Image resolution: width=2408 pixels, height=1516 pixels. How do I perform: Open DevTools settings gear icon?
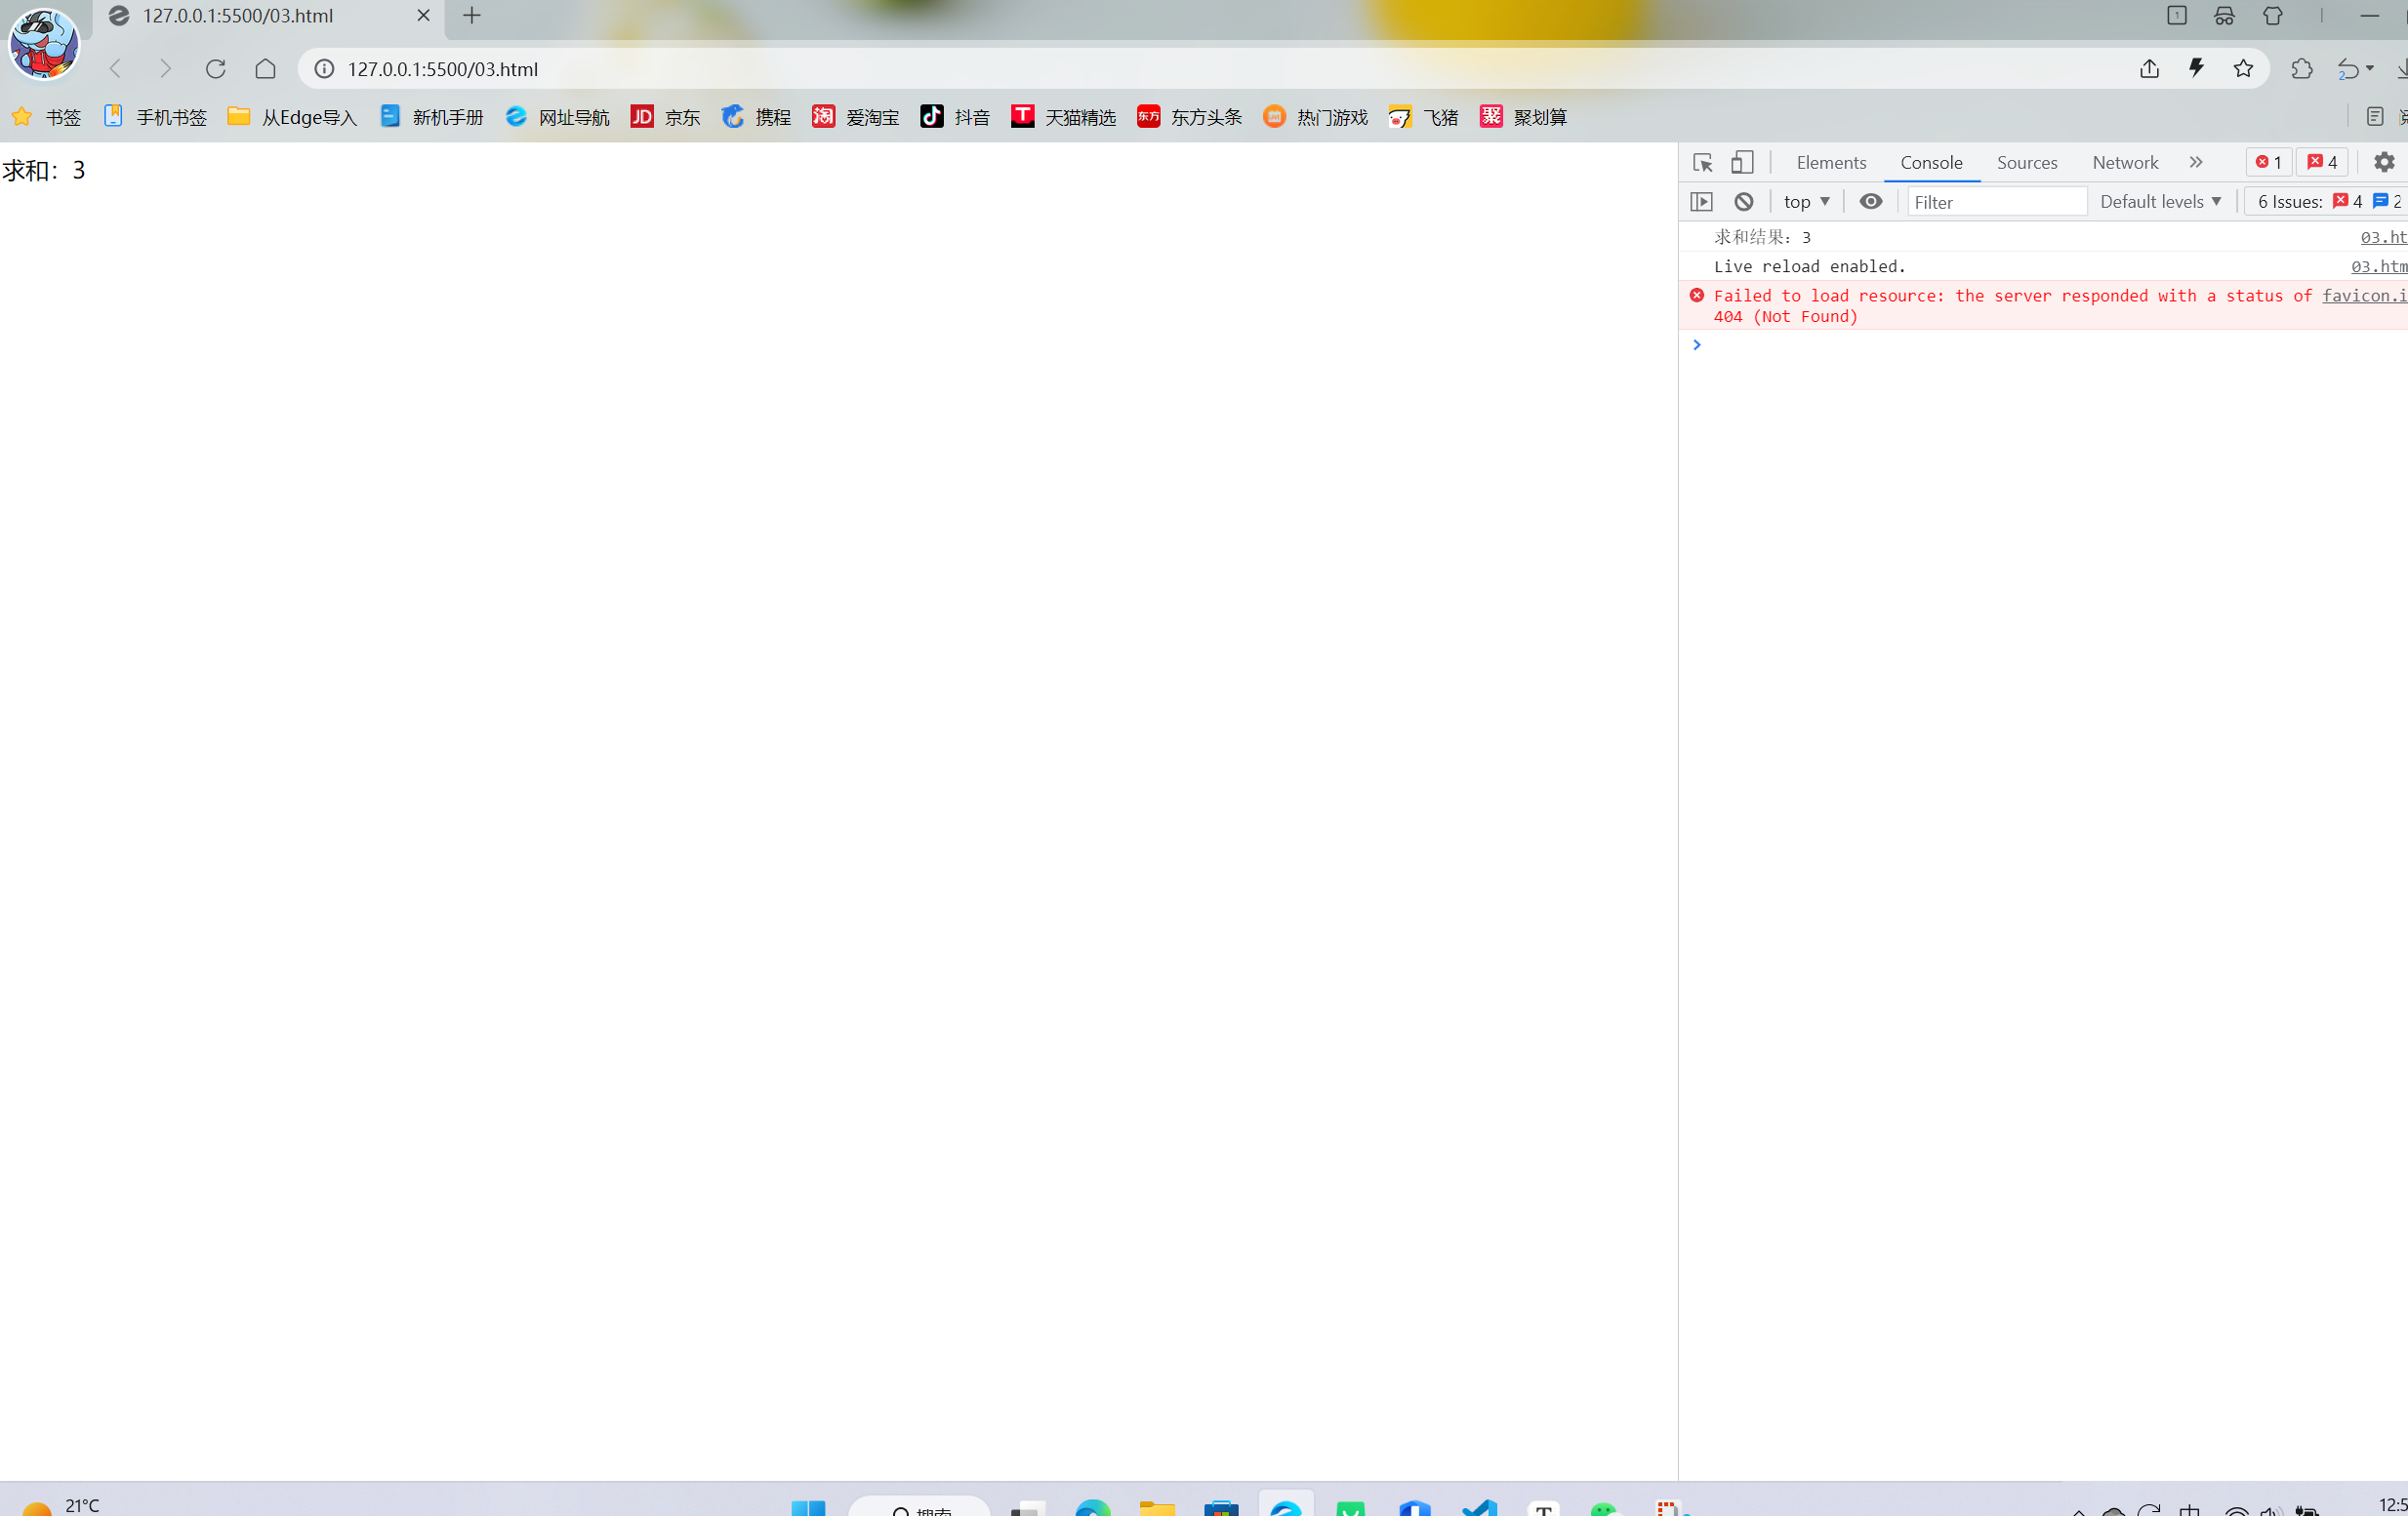click(2384, 162)
